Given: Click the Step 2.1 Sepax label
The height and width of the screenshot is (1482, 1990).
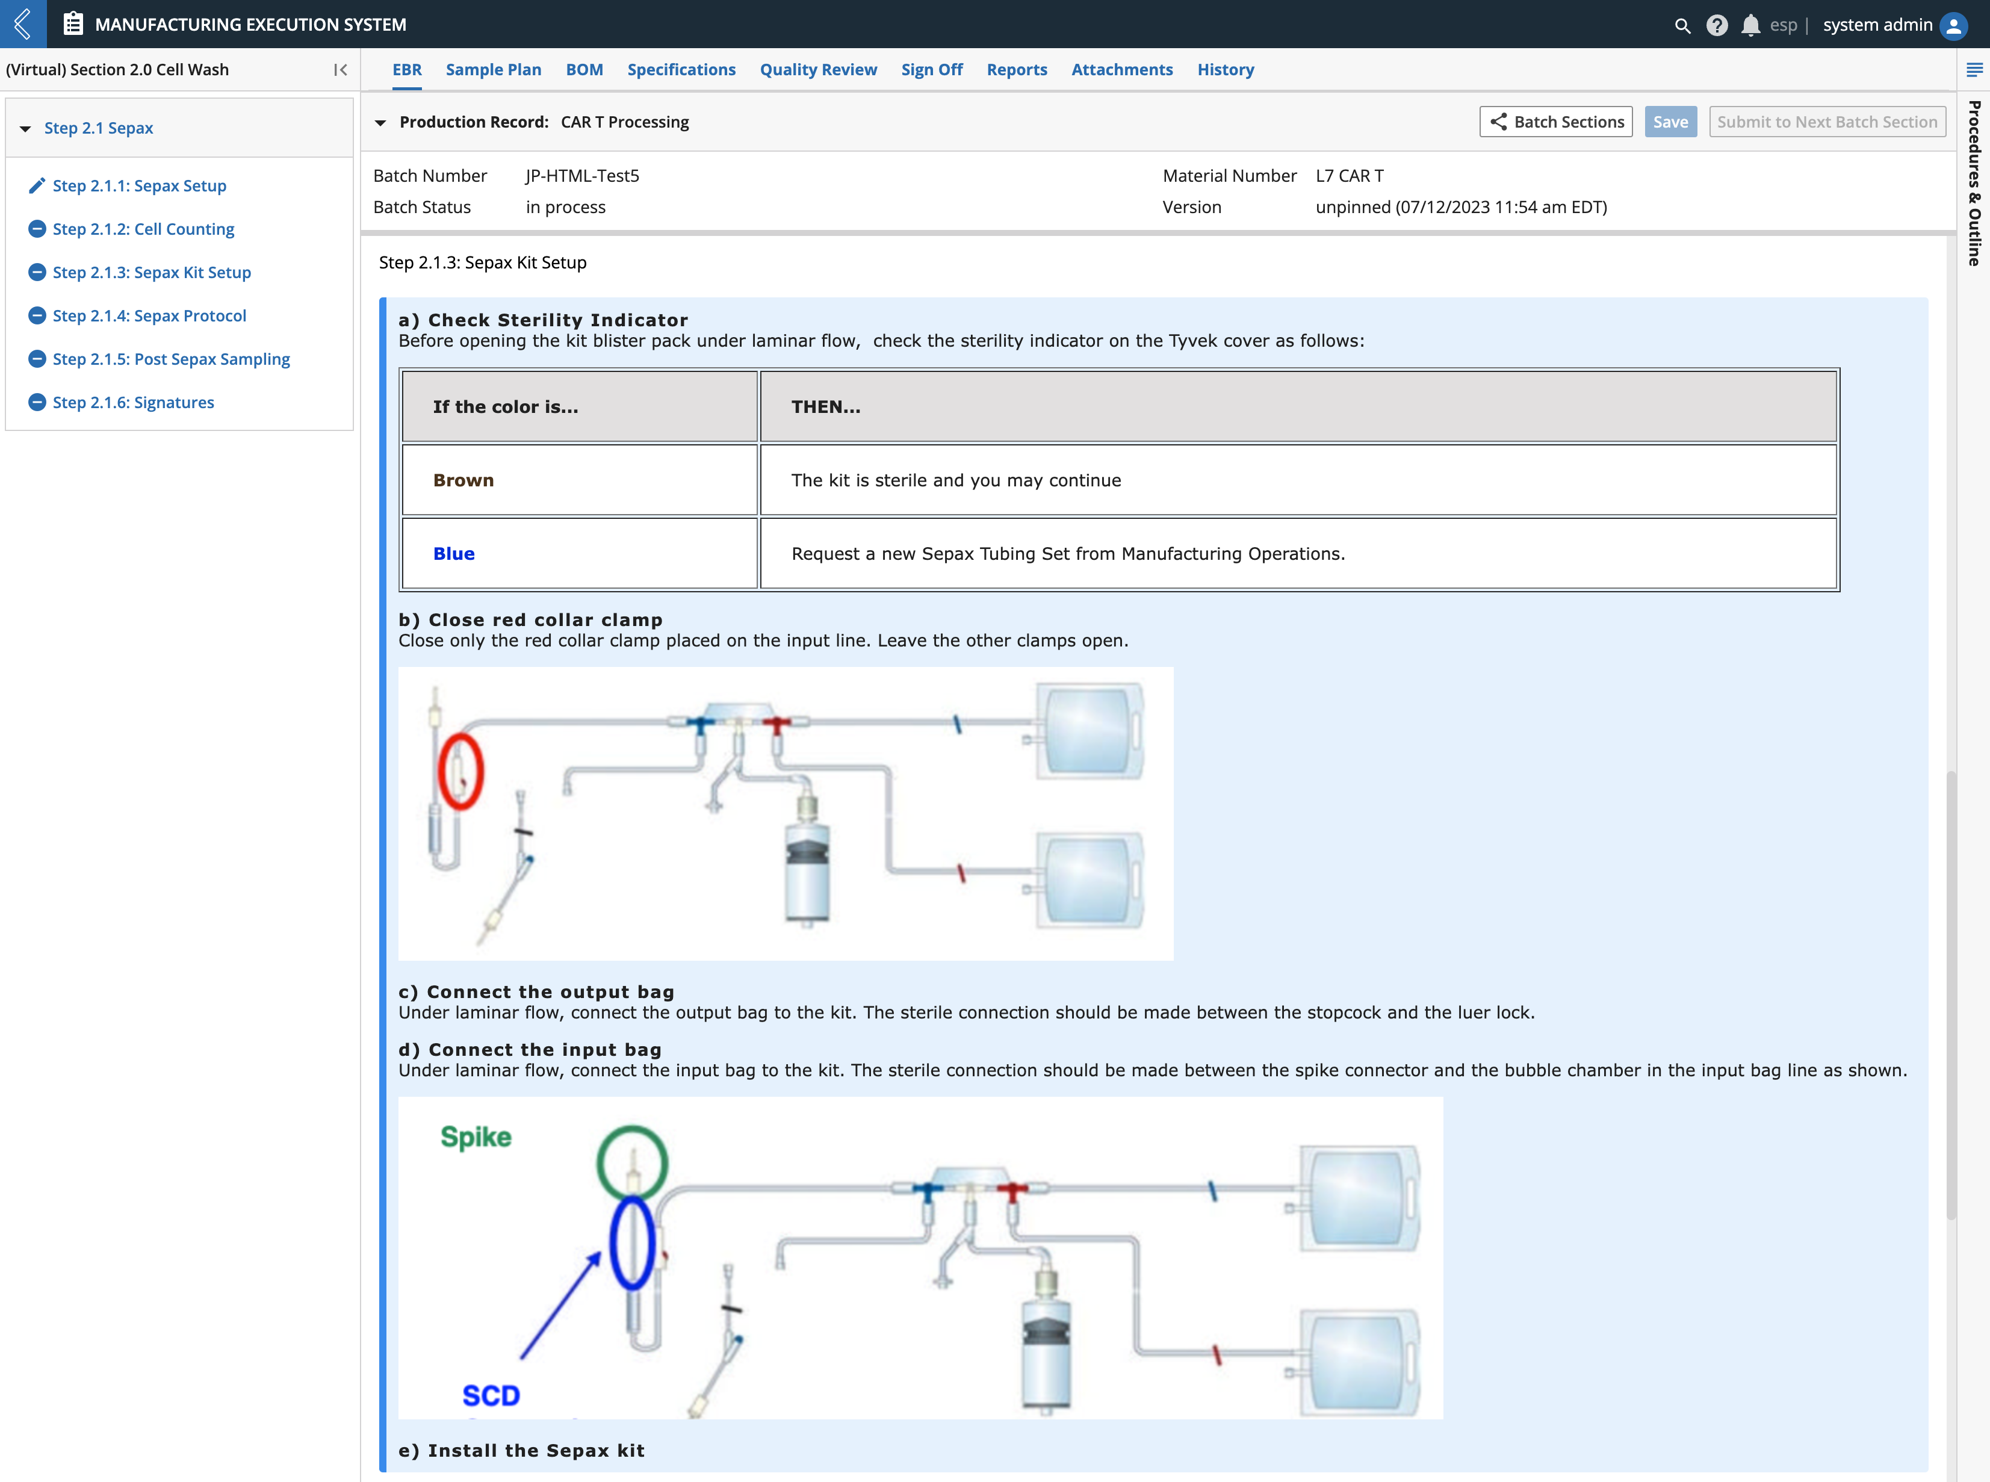Looking at the screenshot, I should (x=99, y=128).
